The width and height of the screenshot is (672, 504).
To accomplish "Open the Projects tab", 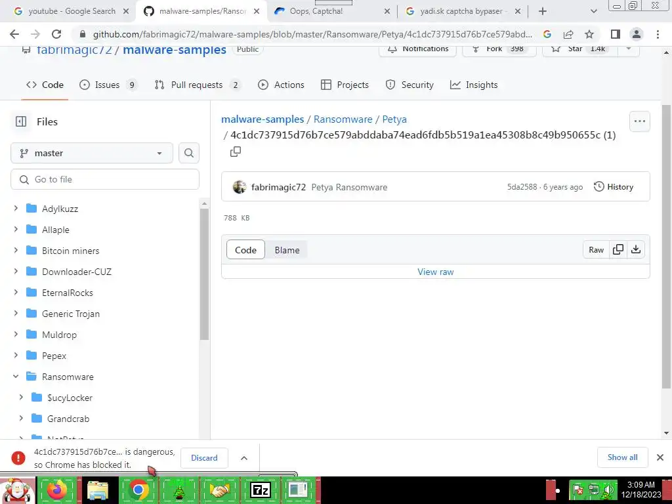I will coord(345,85).
